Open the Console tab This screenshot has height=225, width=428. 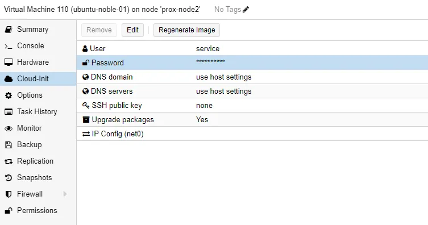(38, 46)
